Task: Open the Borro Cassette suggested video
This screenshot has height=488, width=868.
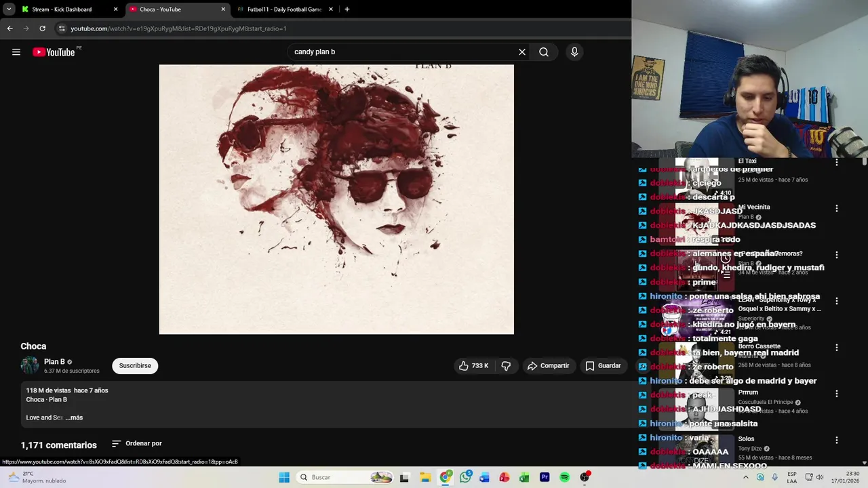Action: click(759, 346)
